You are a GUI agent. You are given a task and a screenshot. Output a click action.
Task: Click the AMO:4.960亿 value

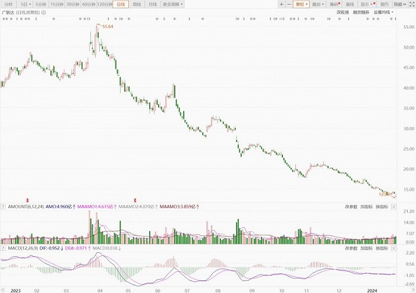pyautogui.click(x=59, y=207)
